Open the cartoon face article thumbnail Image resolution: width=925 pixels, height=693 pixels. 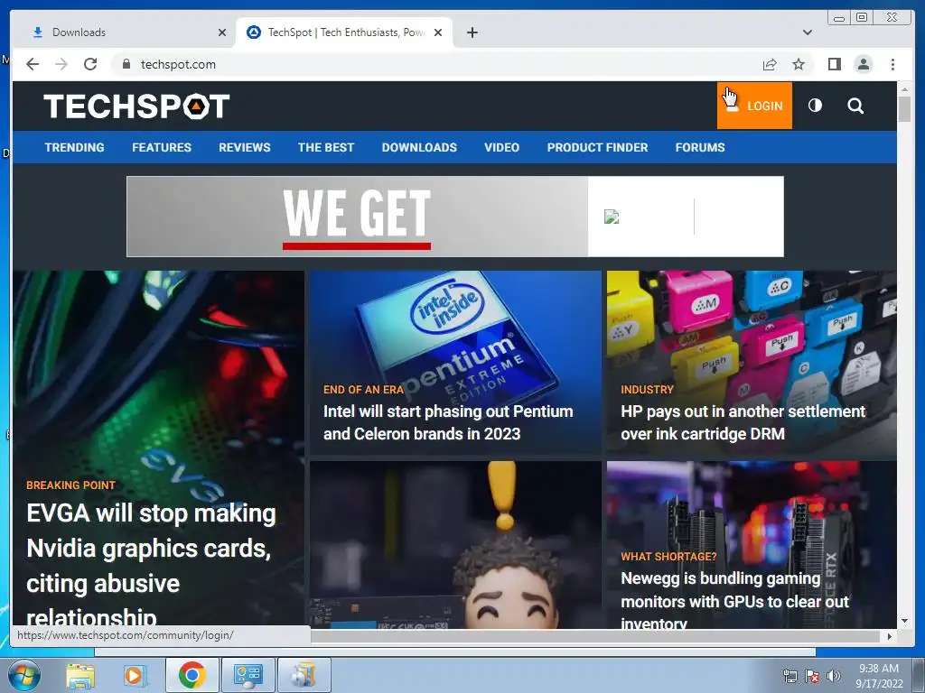coord(455,545)
